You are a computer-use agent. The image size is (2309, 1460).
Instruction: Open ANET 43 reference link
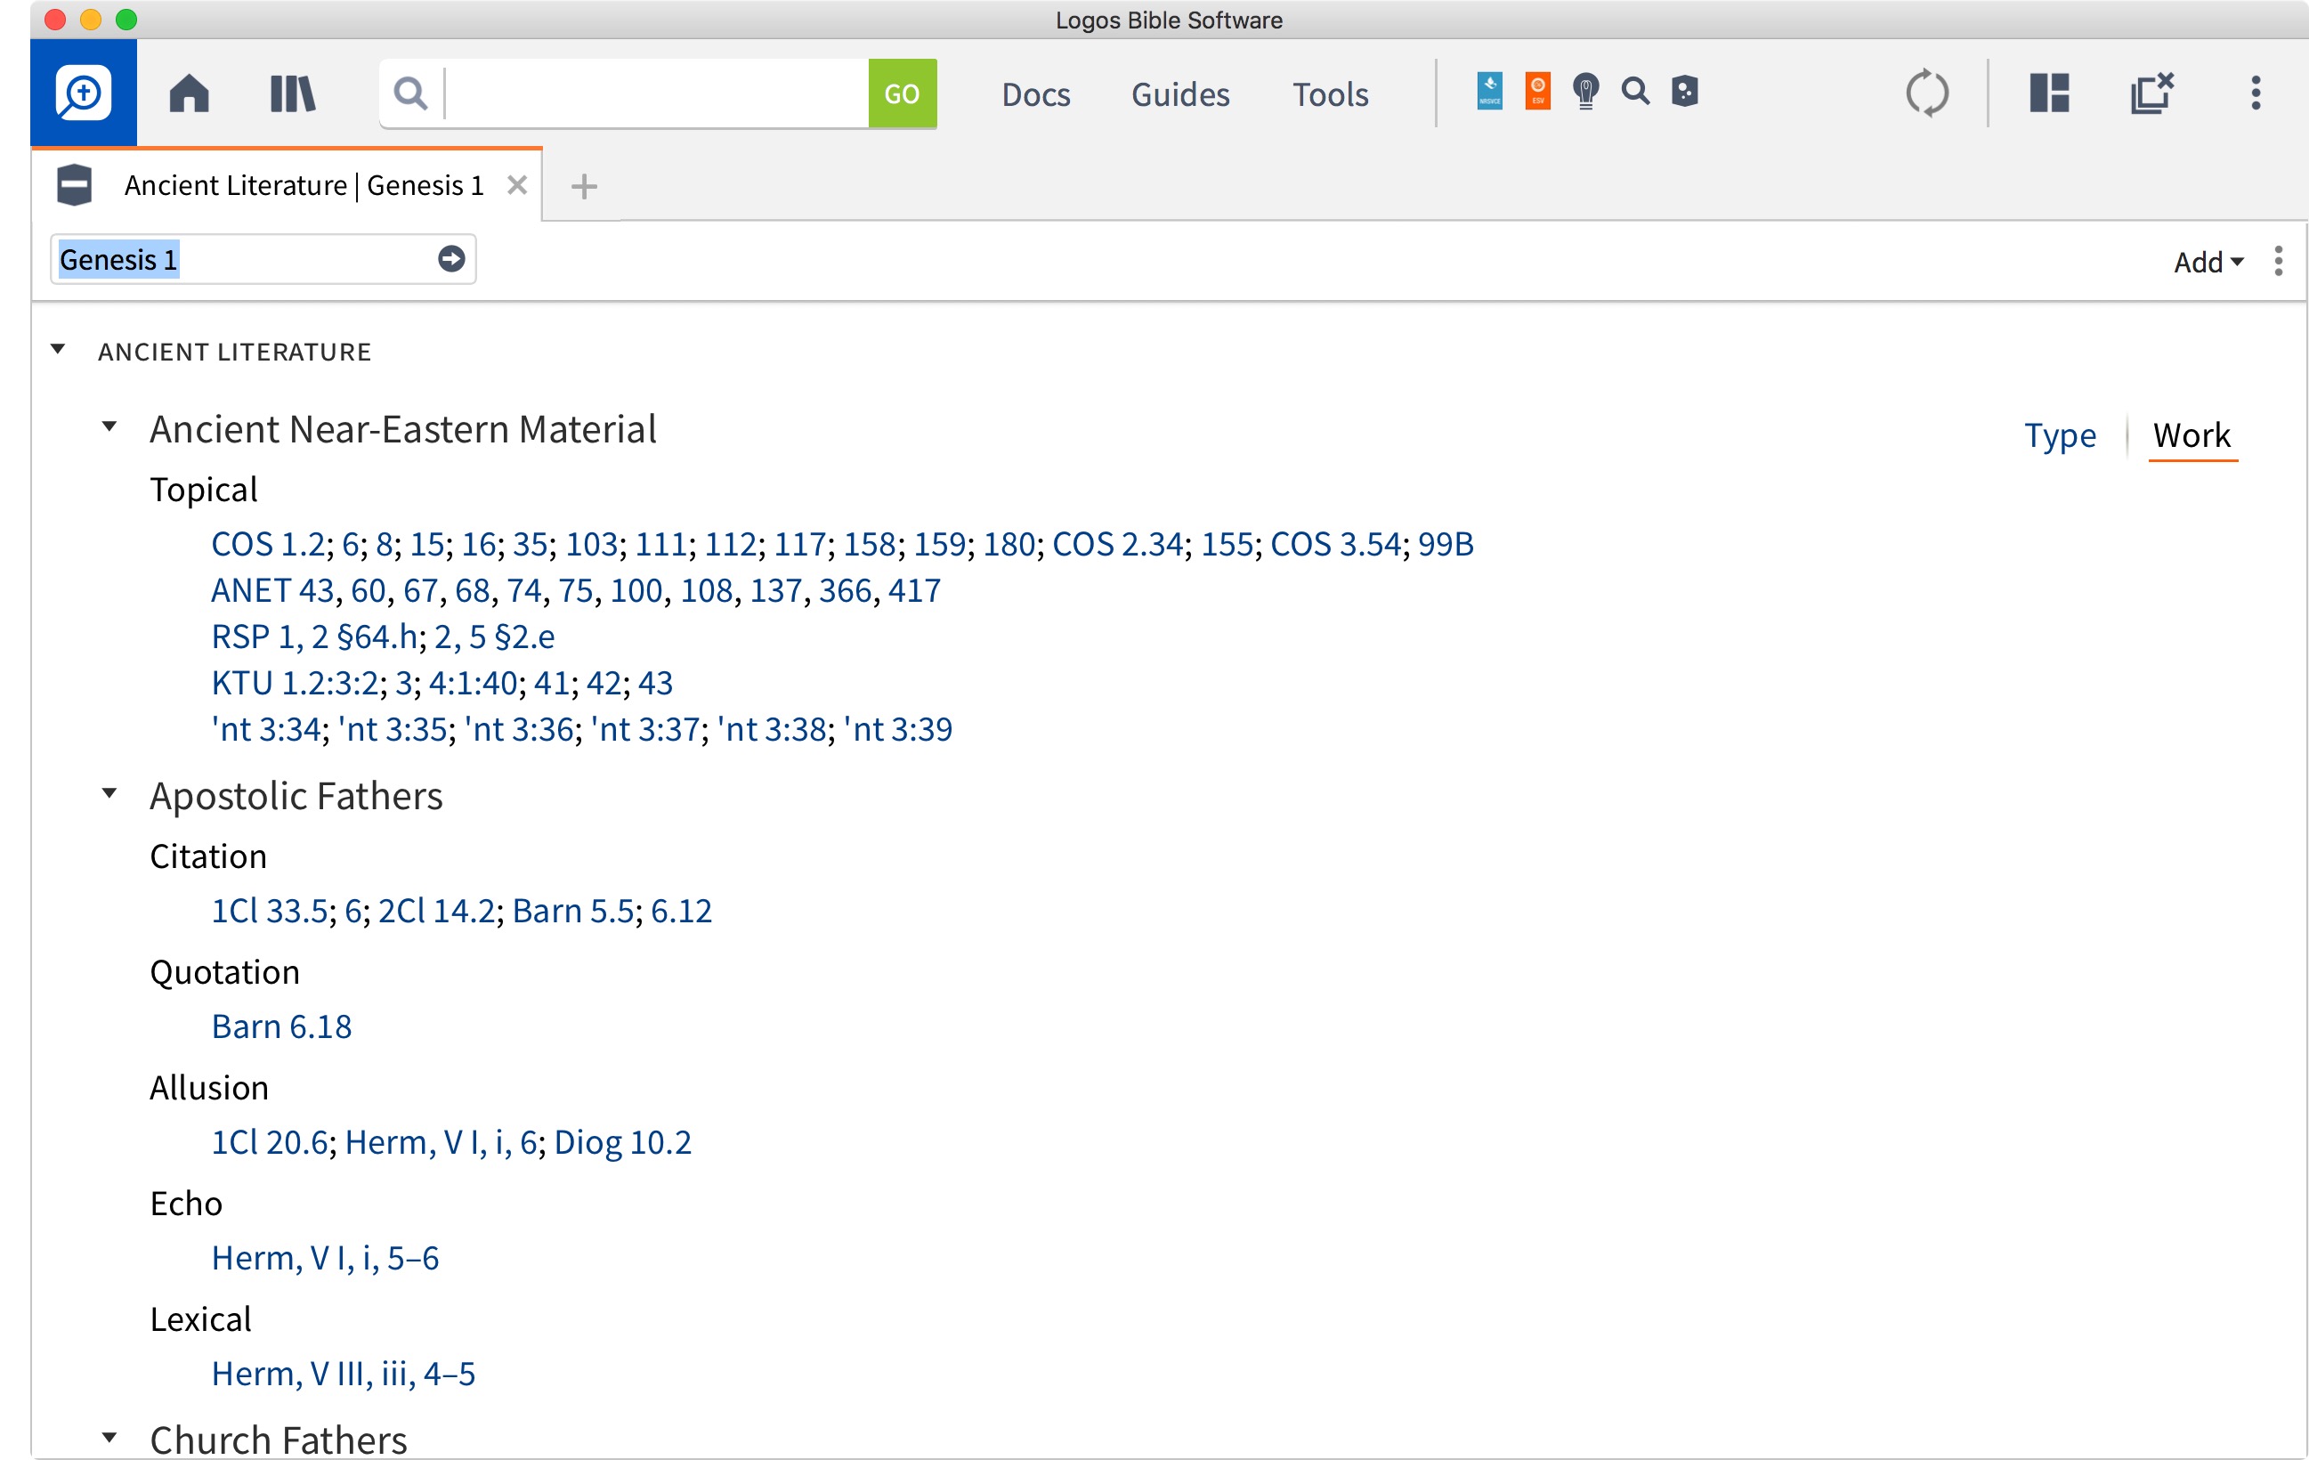click(x=272, y=590)
